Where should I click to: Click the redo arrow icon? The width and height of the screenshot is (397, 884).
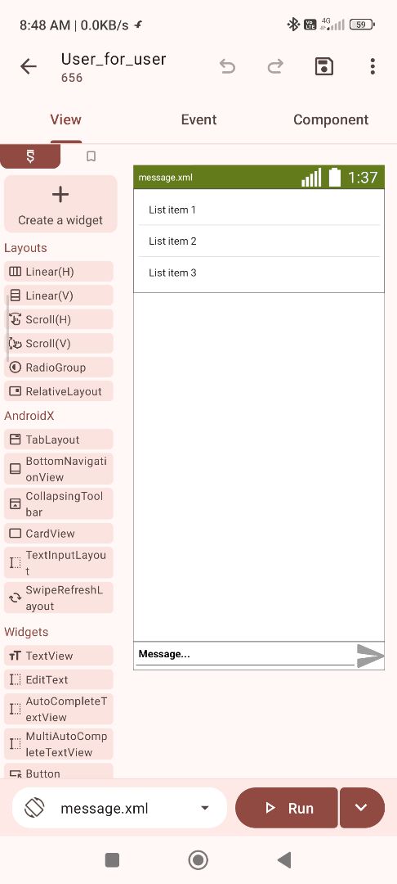275,66
